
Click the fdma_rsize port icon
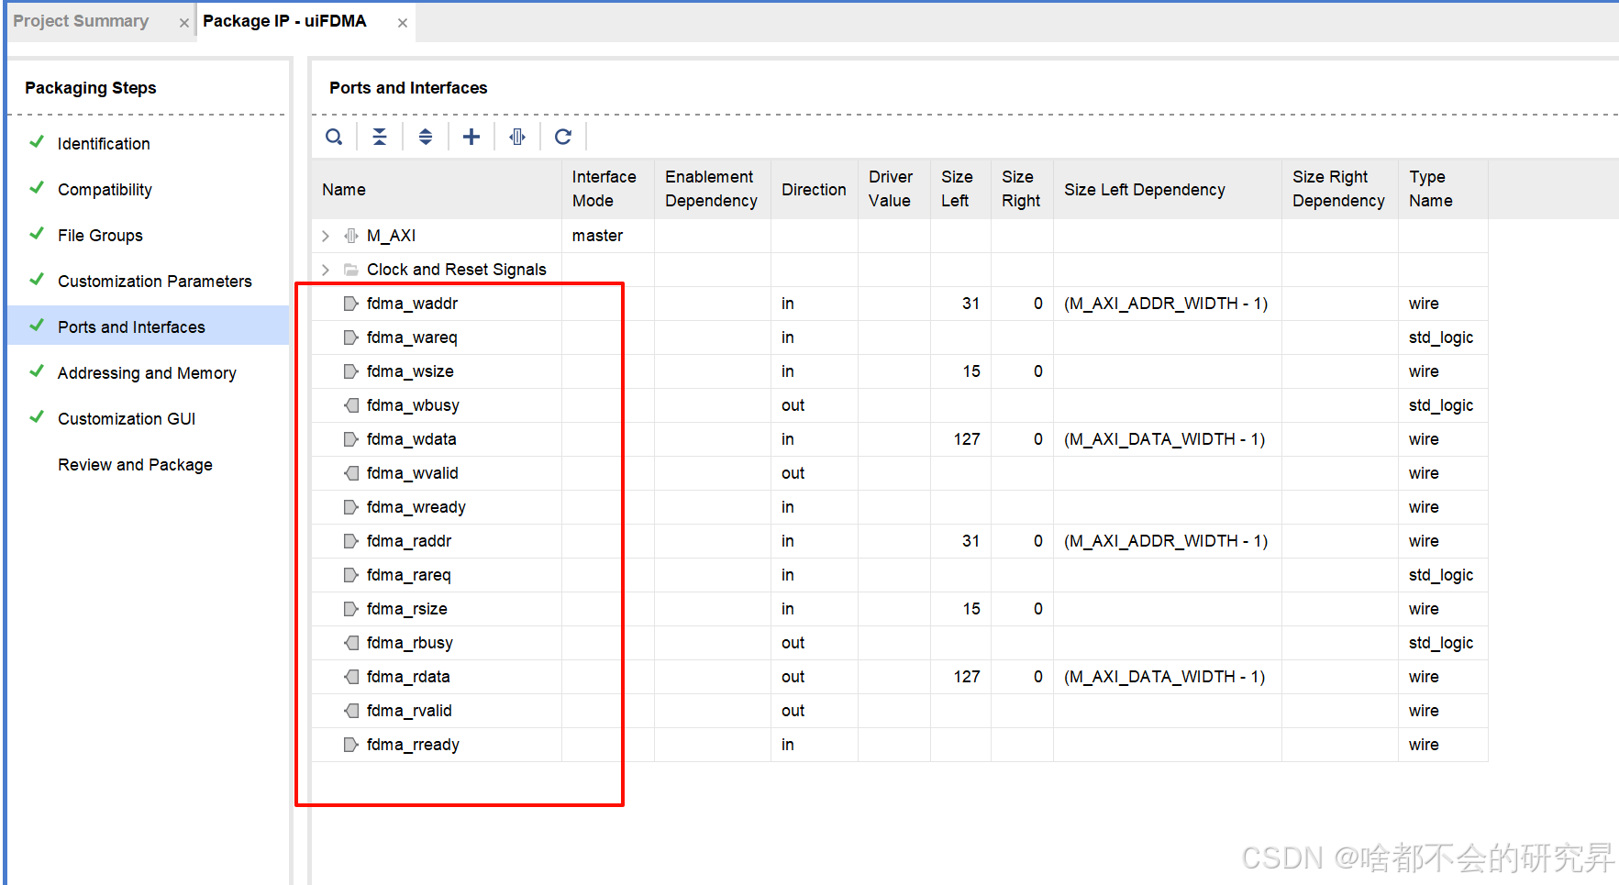[351, 609]
